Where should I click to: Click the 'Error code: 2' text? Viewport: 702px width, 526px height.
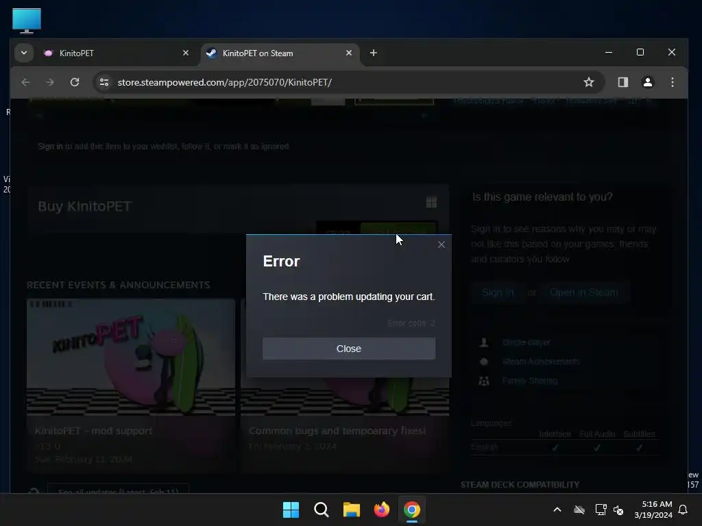[411, 323]
